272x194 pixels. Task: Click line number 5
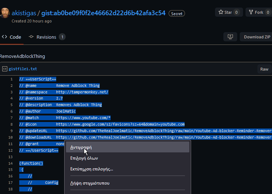pos(12,105)
